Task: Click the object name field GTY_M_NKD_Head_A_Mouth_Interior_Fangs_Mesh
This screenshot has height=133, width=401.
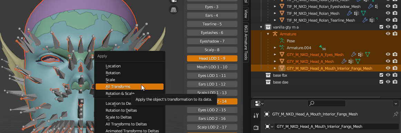Action: tap(336, 126)
